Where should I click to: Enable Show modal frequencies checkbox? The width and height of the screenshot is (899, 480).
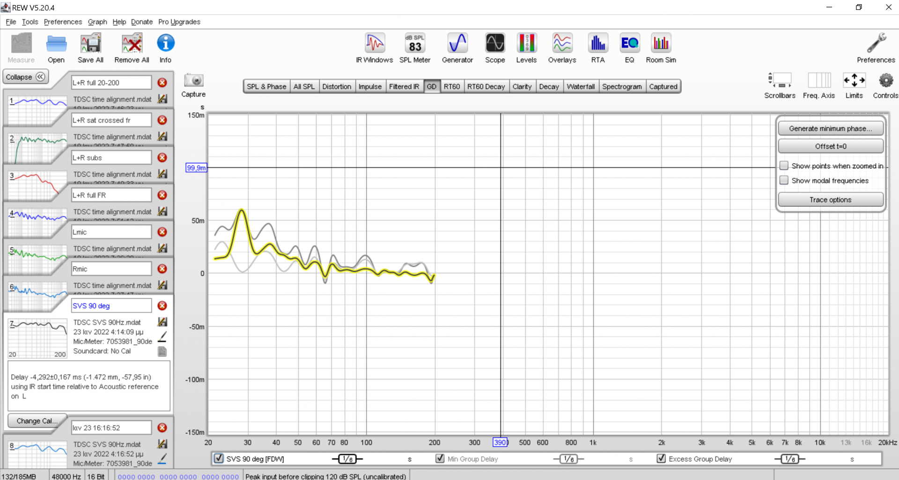784,181
